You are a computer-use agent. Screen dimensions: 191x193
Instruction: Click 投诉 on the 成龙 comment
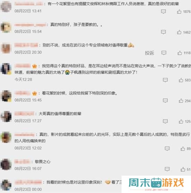pyautogui.click(x=149, y=53)
